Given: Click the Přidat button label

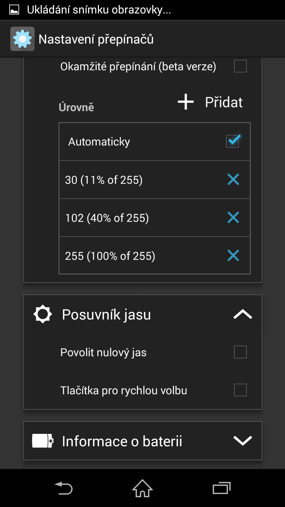Looking at the screenshot, I should 224,102.
